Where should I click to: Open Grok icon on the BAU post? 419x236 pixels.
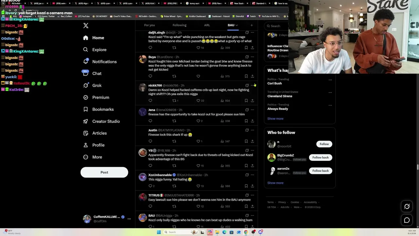247,216
